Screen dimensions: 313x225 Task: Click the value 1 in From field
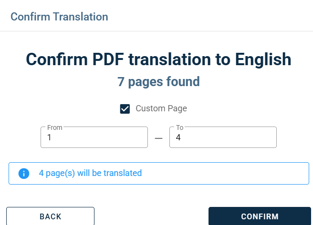tap(49, 138)
